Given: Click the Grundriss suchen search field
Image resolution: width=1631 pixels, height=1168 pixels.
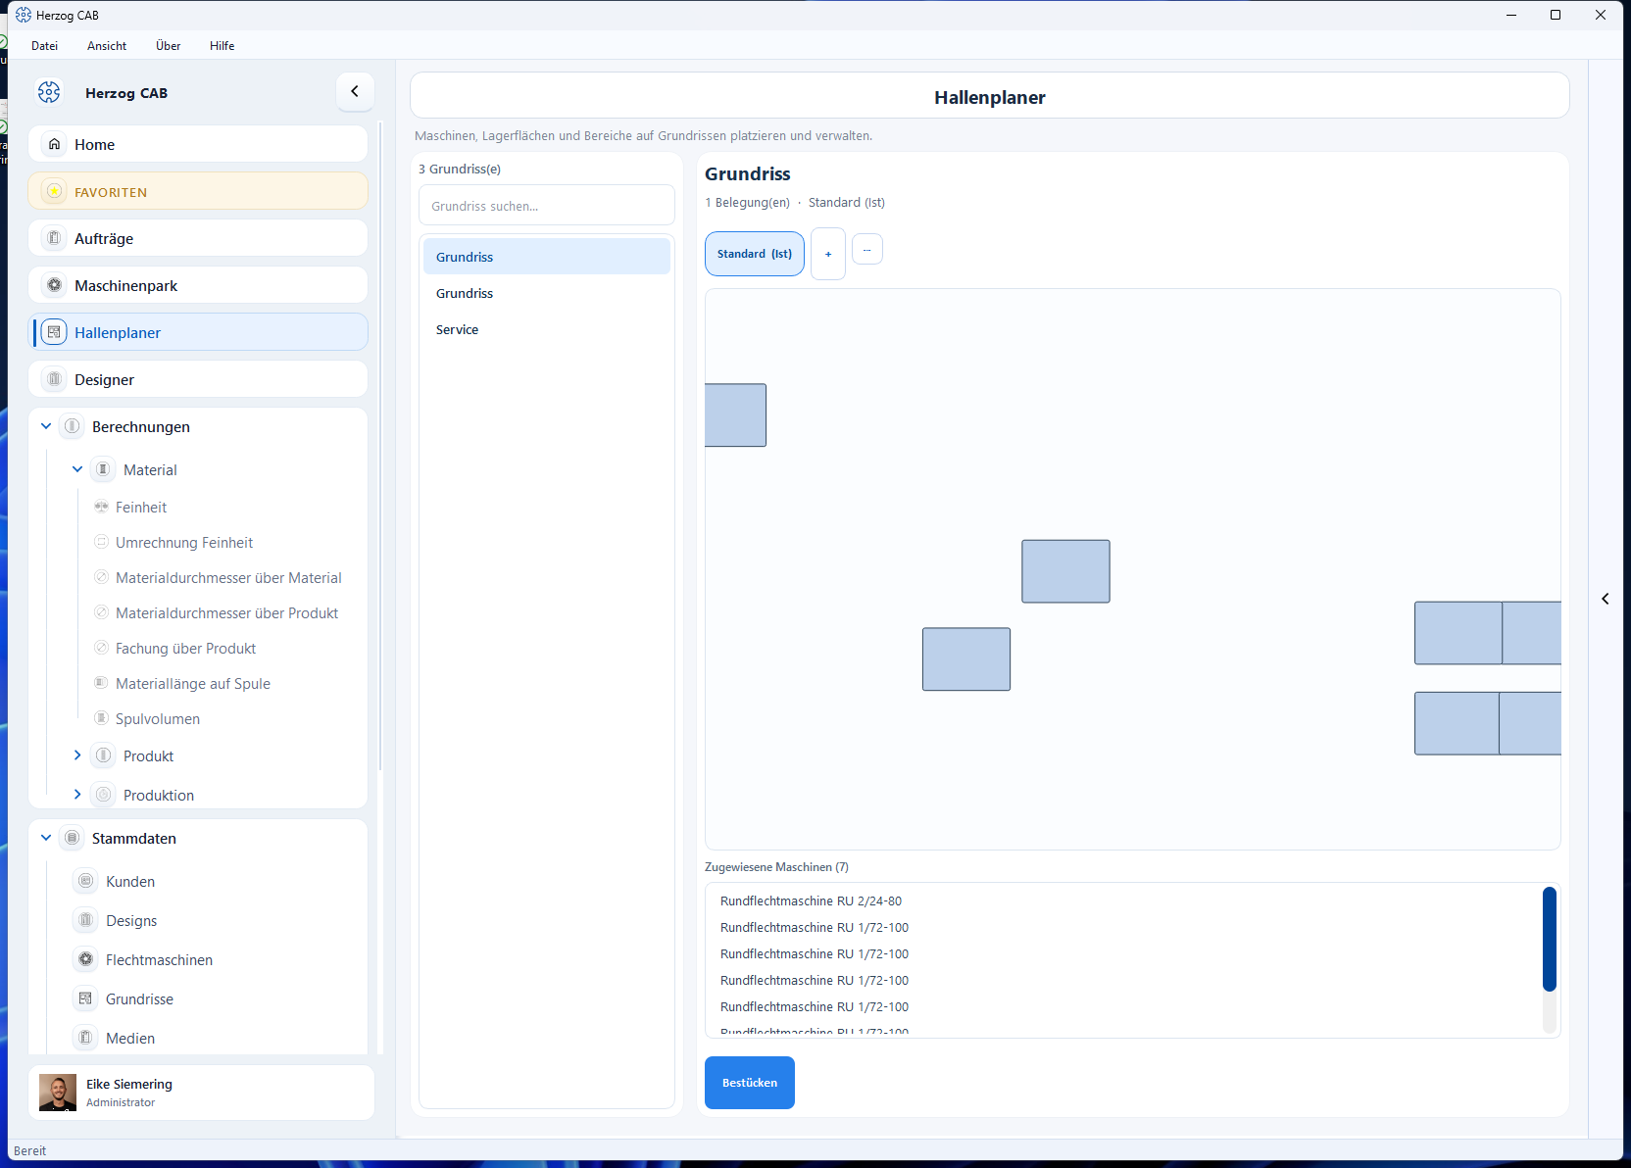Looking at the screenshot, I should tap(547, 206).
